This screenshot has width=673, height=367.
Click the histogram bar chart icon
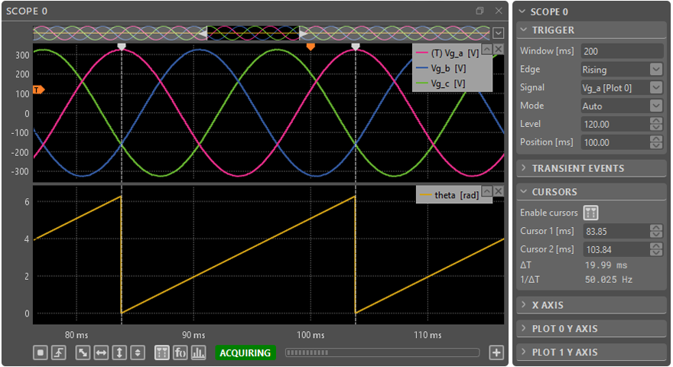(x=198, y=352)
